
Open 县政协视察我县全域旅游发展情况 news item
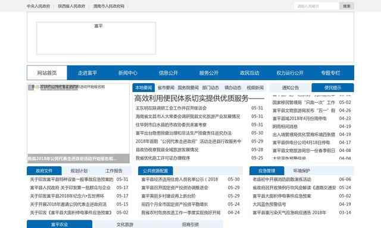click(x=167, y=150)
